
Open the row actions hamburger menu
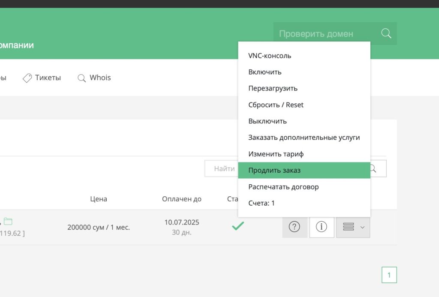pyautogui.click(x=353, y=227)
